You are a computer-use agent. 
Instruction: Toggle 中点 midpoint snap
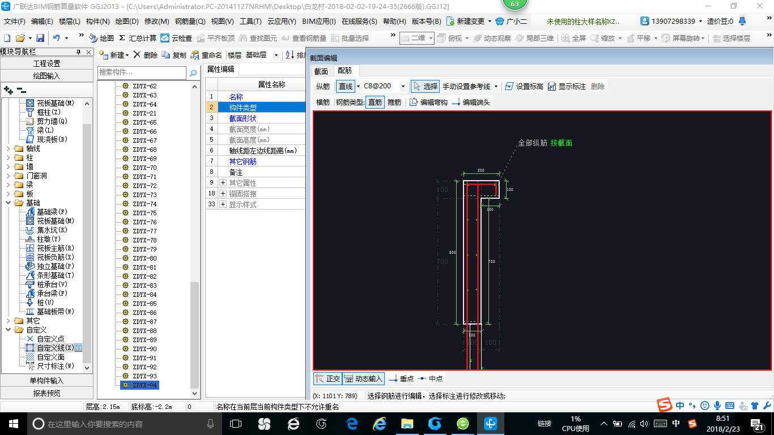(430, 378)
